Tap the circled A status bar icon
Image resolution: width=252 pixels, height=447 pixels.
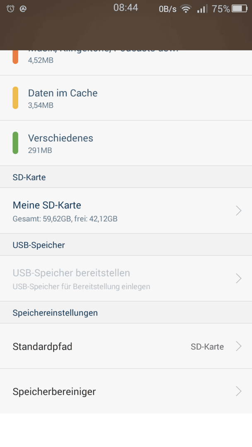tap(23, 9)
